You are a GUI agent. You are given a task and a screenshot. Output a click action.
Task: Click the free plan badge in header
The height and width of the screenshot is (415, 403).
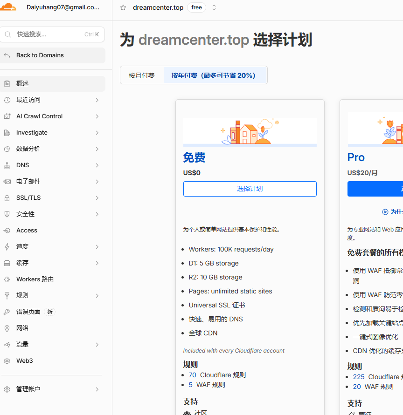coord(197,7)
